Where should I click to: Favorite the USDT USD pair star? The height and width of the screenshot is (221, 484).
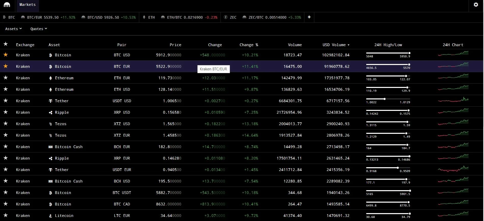[x=6, y=100]
